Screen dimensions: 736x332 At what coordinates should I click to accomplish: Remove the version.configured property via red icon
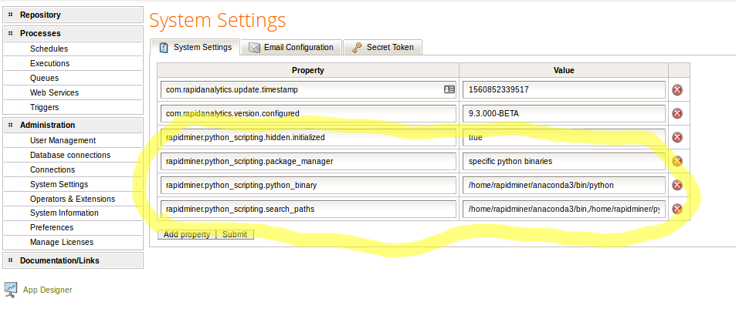click(x=677, y=114)
